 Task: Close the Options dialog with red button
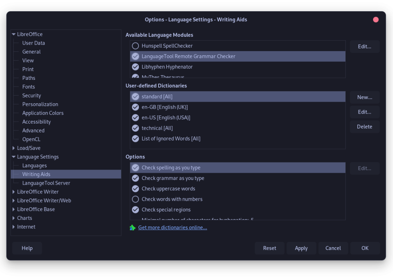[x=376, y=20]
